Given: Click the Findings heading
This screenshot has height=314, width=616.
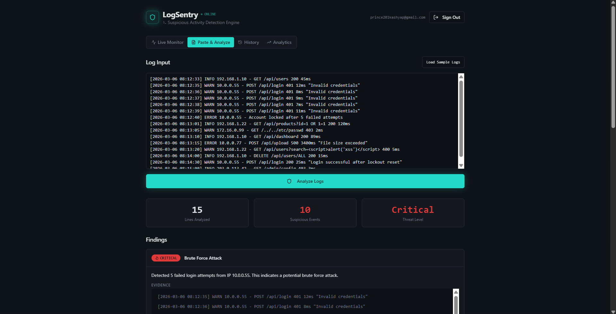Looking at the screenshot, I should tap(156, 240).
